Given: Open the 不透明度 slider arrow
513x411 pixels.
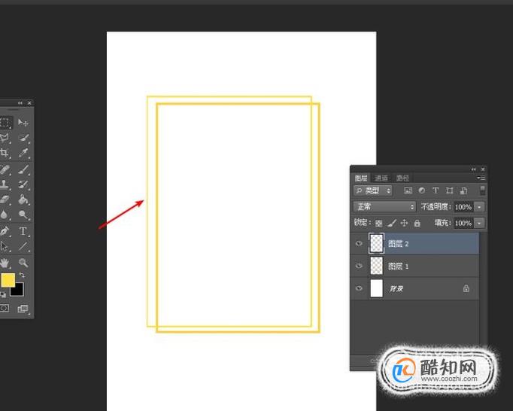Looking at the screenshot, I should [479, 207].
